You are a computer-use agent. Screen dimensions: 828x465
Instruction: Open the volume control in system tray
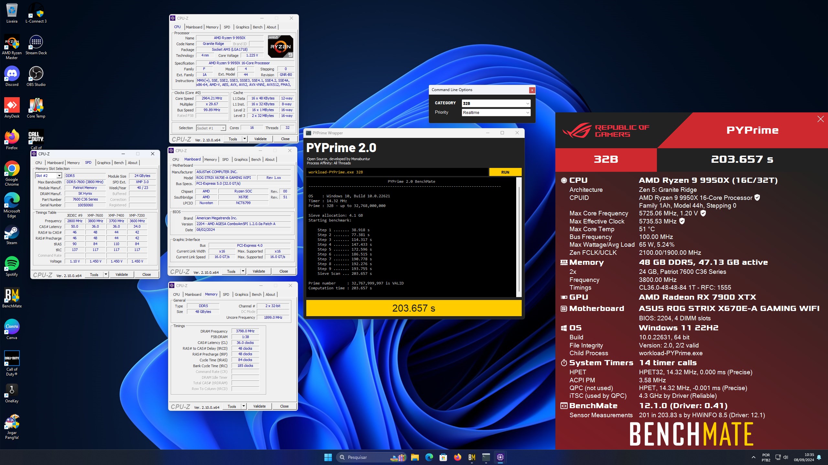click(x=786, y=457)
